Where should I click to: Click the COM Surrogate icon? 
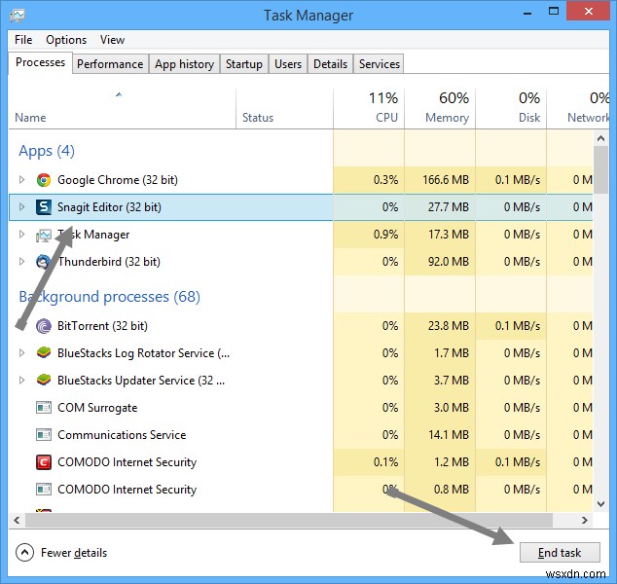tap(44, 408)
